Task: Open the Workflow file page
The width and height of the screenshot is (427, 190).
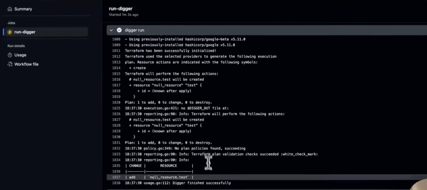Action: coord(26,64)
